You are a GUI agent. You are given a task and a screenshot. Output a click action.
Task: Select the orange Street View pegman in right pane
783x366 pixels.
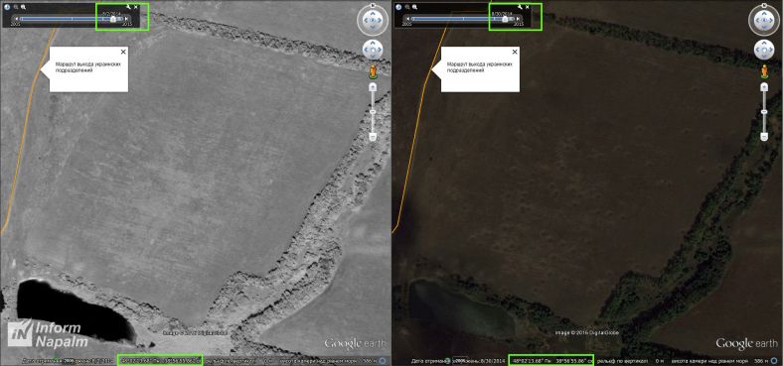(764, 71)
